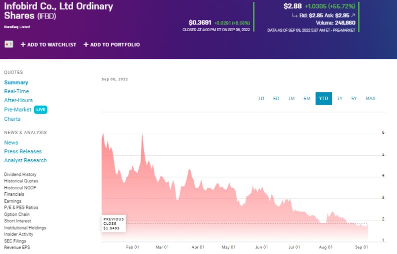Show the 5Y chart range
397x254 pixels.
(354, 99)
